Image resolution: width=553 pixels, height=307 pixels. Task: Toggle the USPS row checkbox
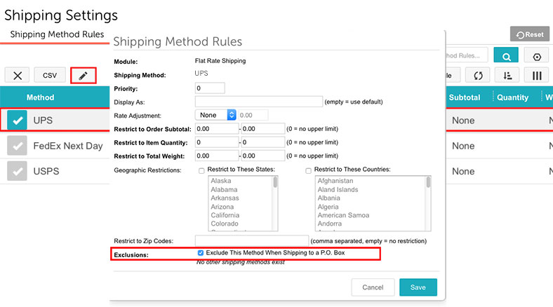[17, 171]
